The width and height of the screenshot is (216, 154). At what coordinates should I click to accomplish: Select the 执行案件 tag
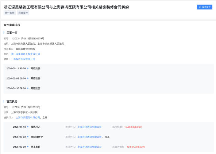point(10,13)
